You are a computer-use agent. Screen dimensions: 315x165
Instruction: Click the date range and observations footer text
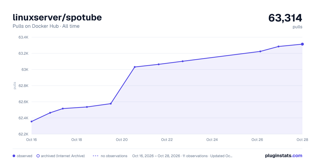[182, 156]
